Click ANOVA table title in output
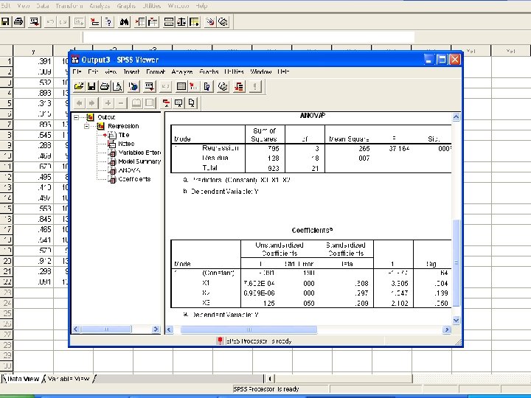 pos(312,116)
